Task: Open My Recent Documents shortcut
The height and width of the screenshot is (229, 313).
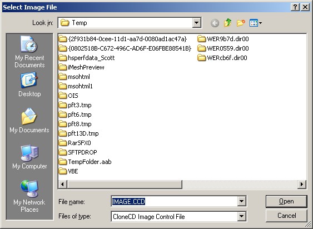Action: pos(29,52)
